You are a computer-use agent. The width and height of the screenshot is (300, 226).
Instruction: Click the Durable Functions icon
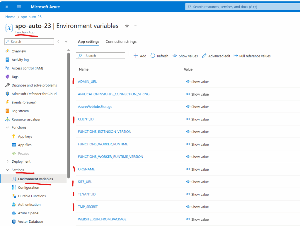tap(14, 196)
